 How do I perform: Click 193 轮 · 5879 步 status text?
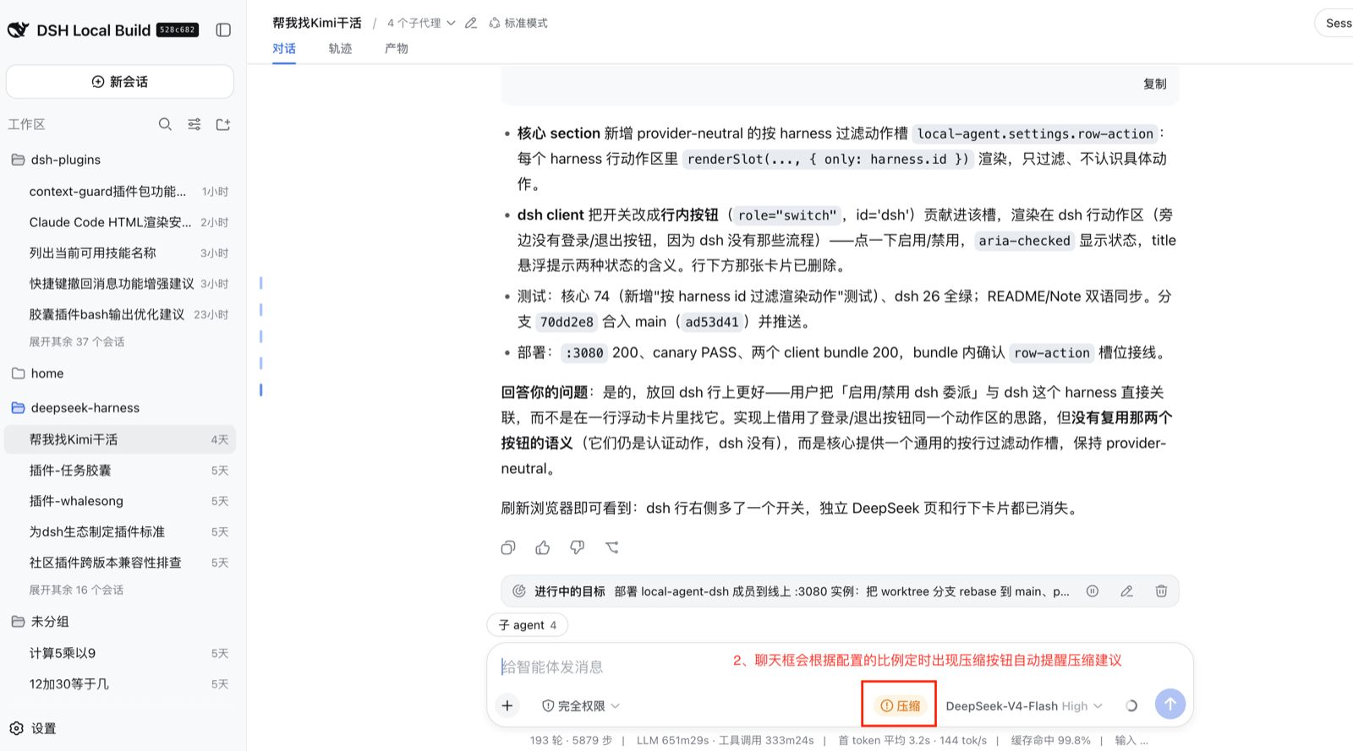[x=571, y=740]
